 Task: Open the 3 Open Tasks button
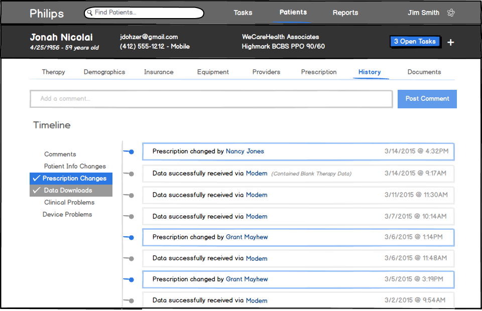point(415,42)
